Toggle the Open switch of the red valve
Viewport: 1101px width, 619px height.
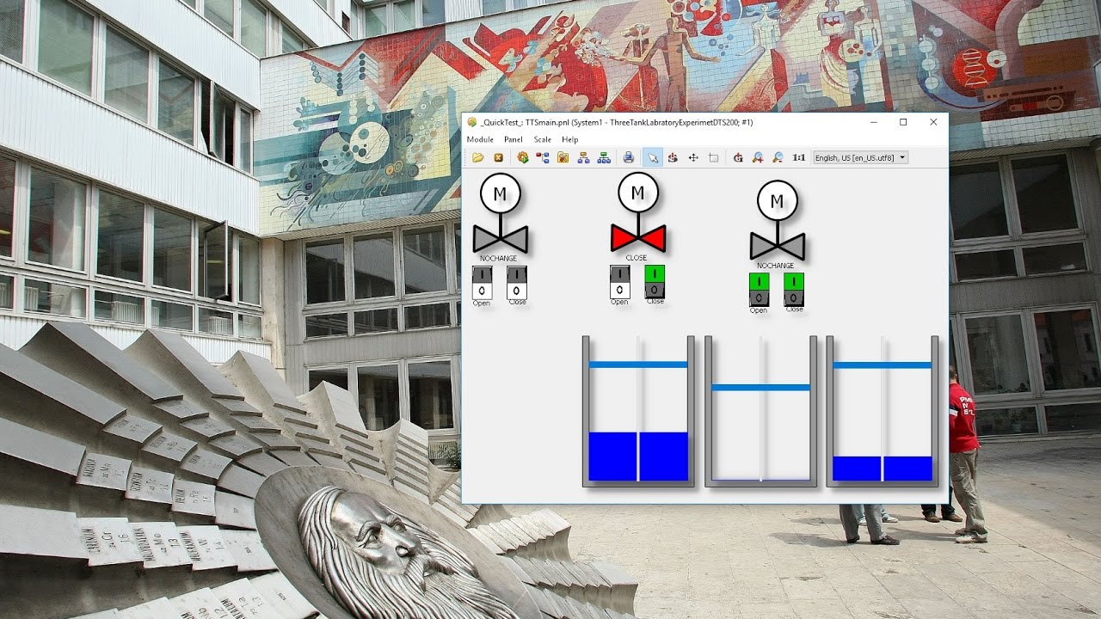point(619,281)
